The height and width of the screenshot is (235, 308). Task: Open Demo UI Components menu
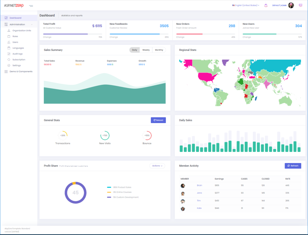click(x=6, y=71)
